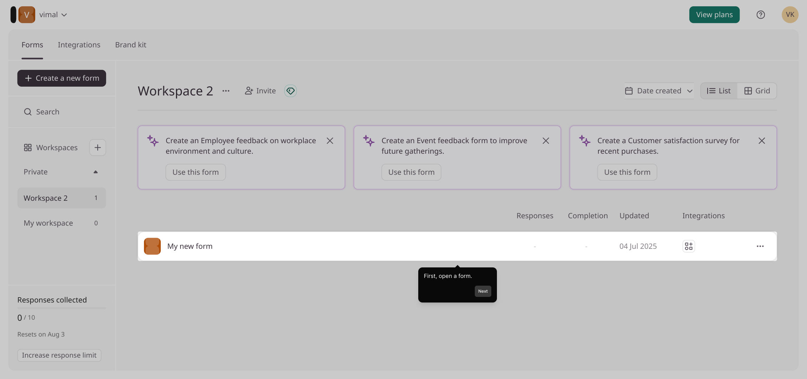
Task: Add a new workspace with plus button
Action: point(98,148)
